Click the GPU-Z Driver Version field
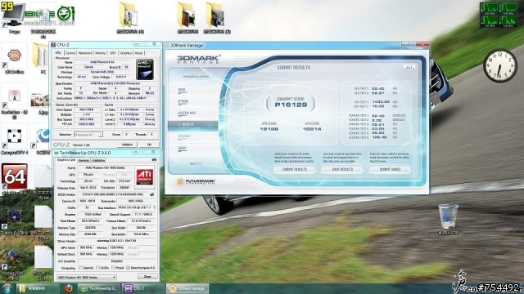This screenshot has width=524, height=294. pos(116,241)
